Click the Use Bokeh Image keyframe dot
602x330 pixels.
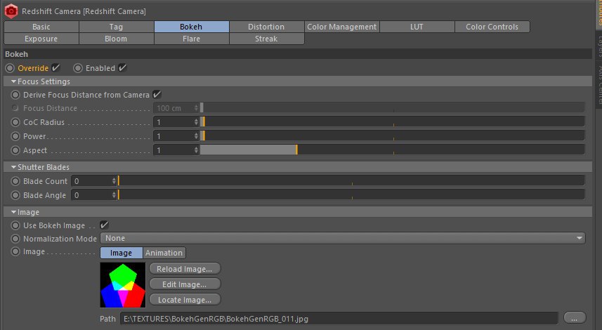coord(15,225)
